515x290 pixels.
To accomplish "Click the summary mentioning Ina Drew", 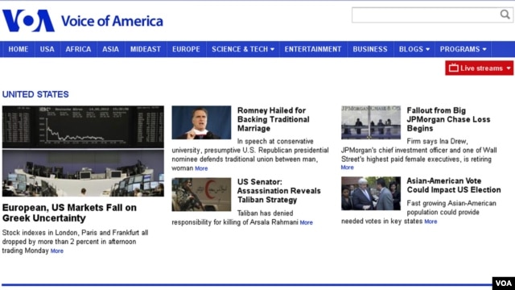I will coord(419,151).
